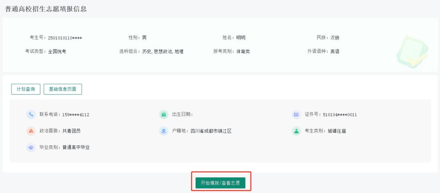Click the ID card icon beside 证件号
The width and height of the screenshot is (440, 193).
(296, 114)
